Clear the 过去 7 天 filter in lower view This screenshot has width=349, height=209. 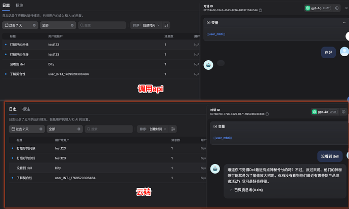[41, 129]
